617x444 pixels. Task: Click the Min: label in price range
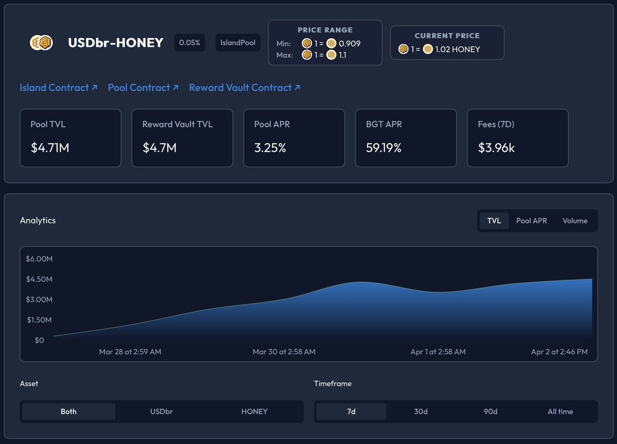[283, 44]
